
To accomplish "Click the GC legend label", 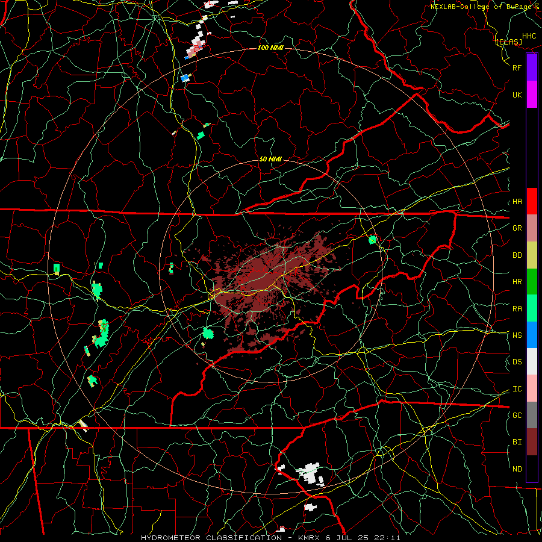I will coord(517,416).
